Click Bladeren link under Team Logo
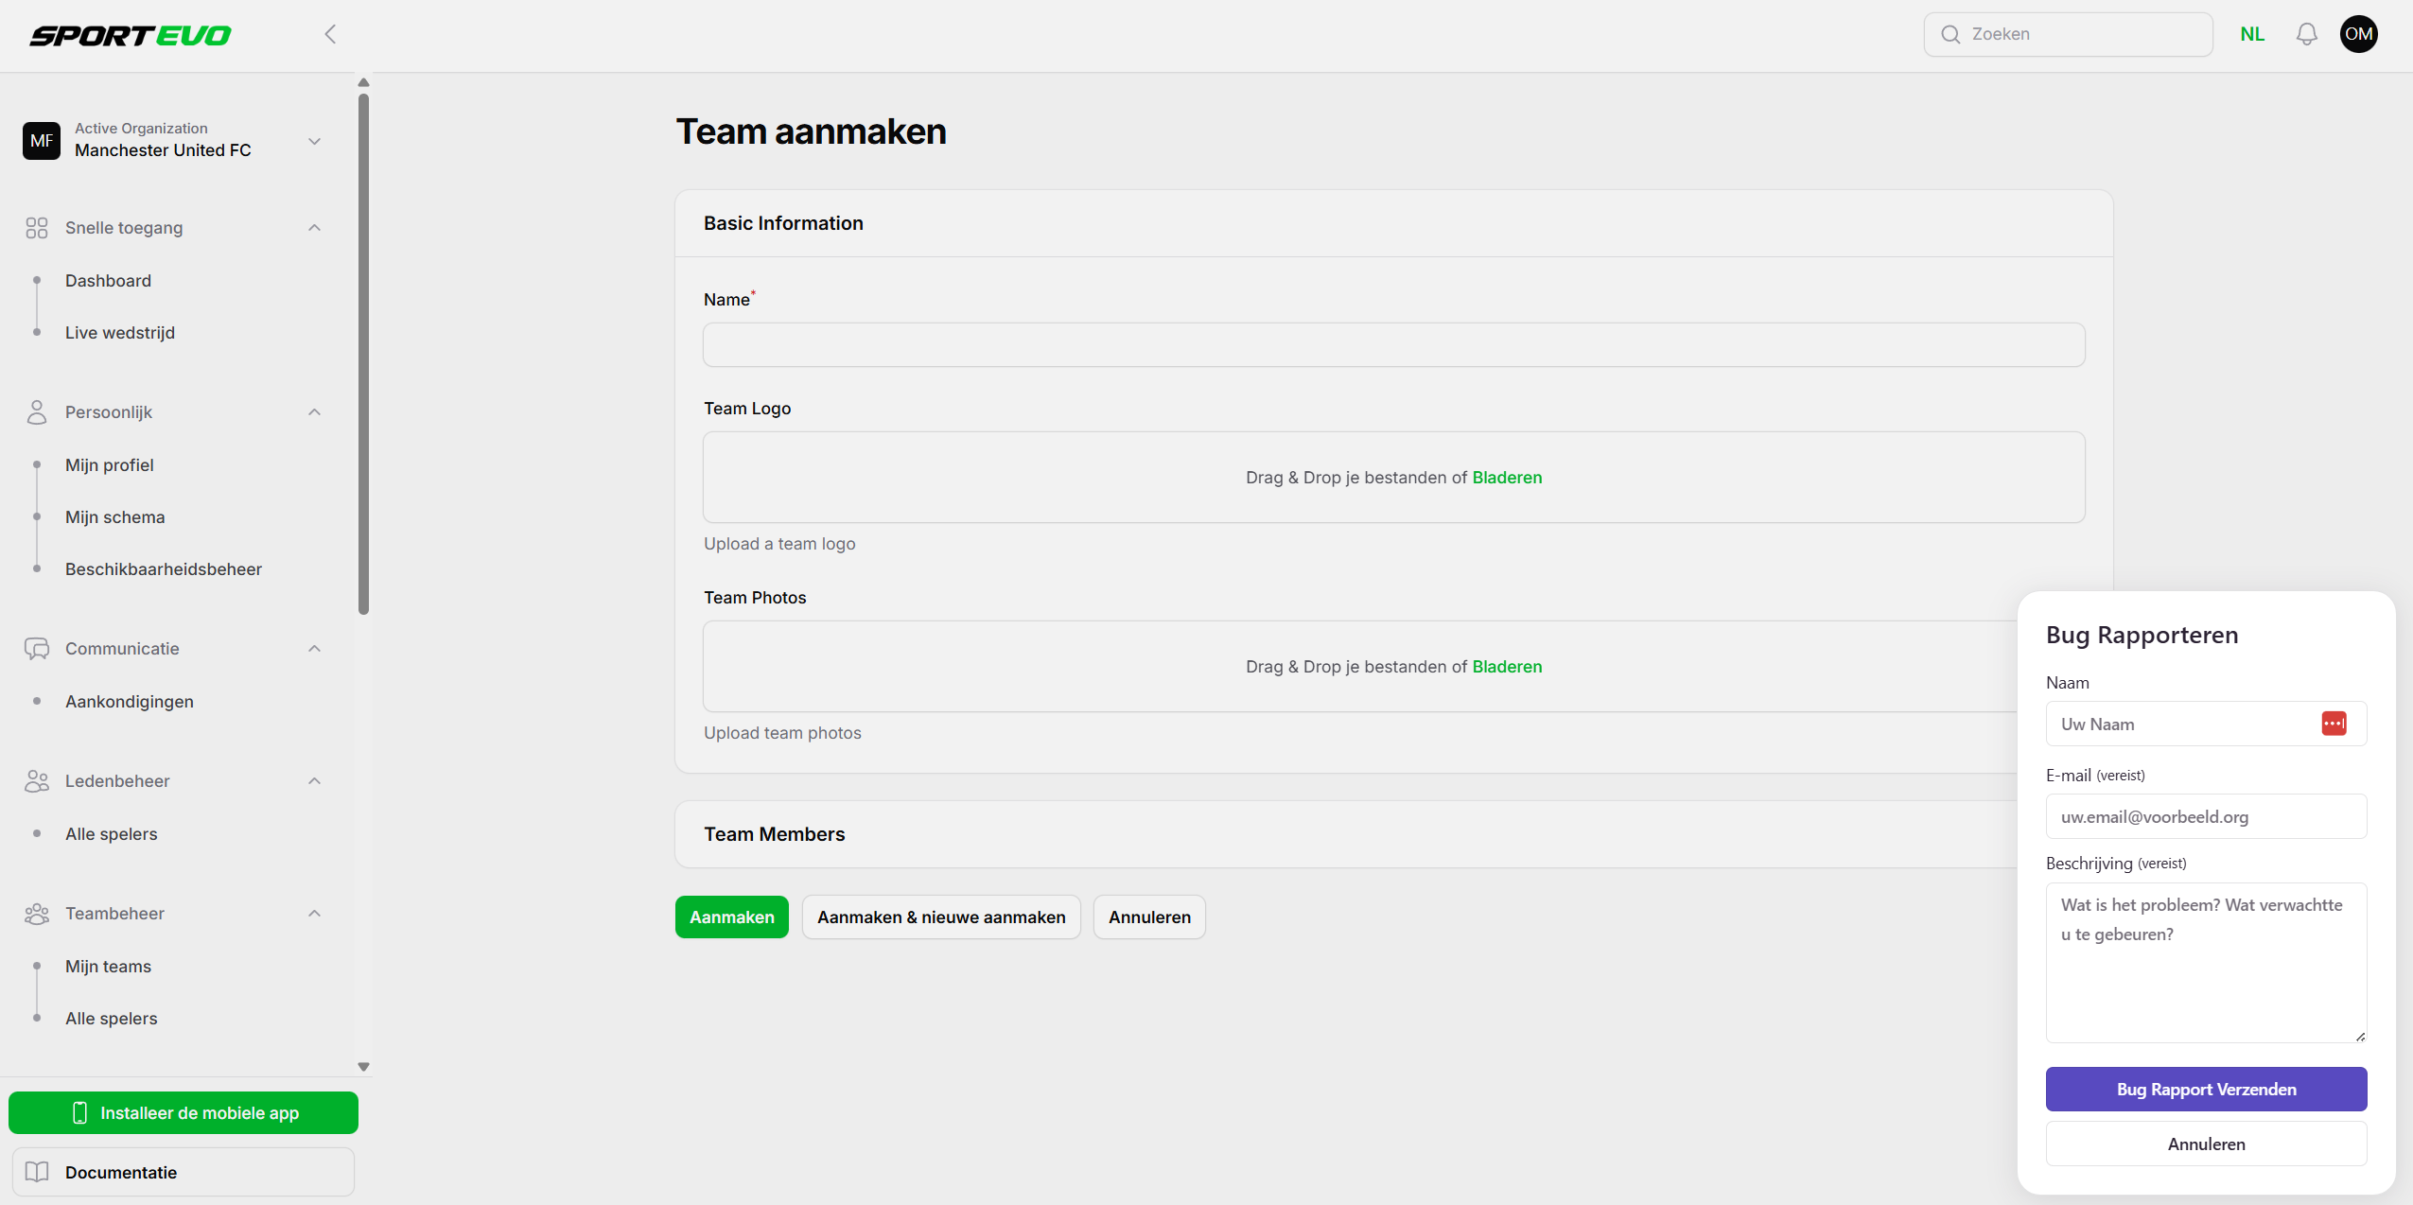Viewport: 2413px width, 1205px height. [1507, 478]
